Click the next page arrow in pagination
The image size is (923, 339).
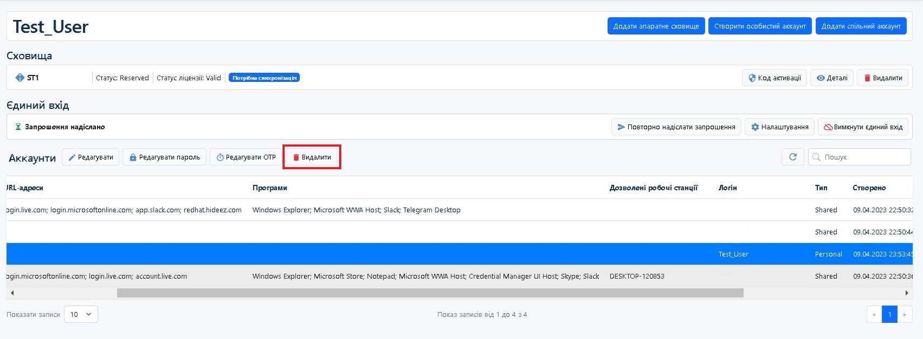(905, 314)
